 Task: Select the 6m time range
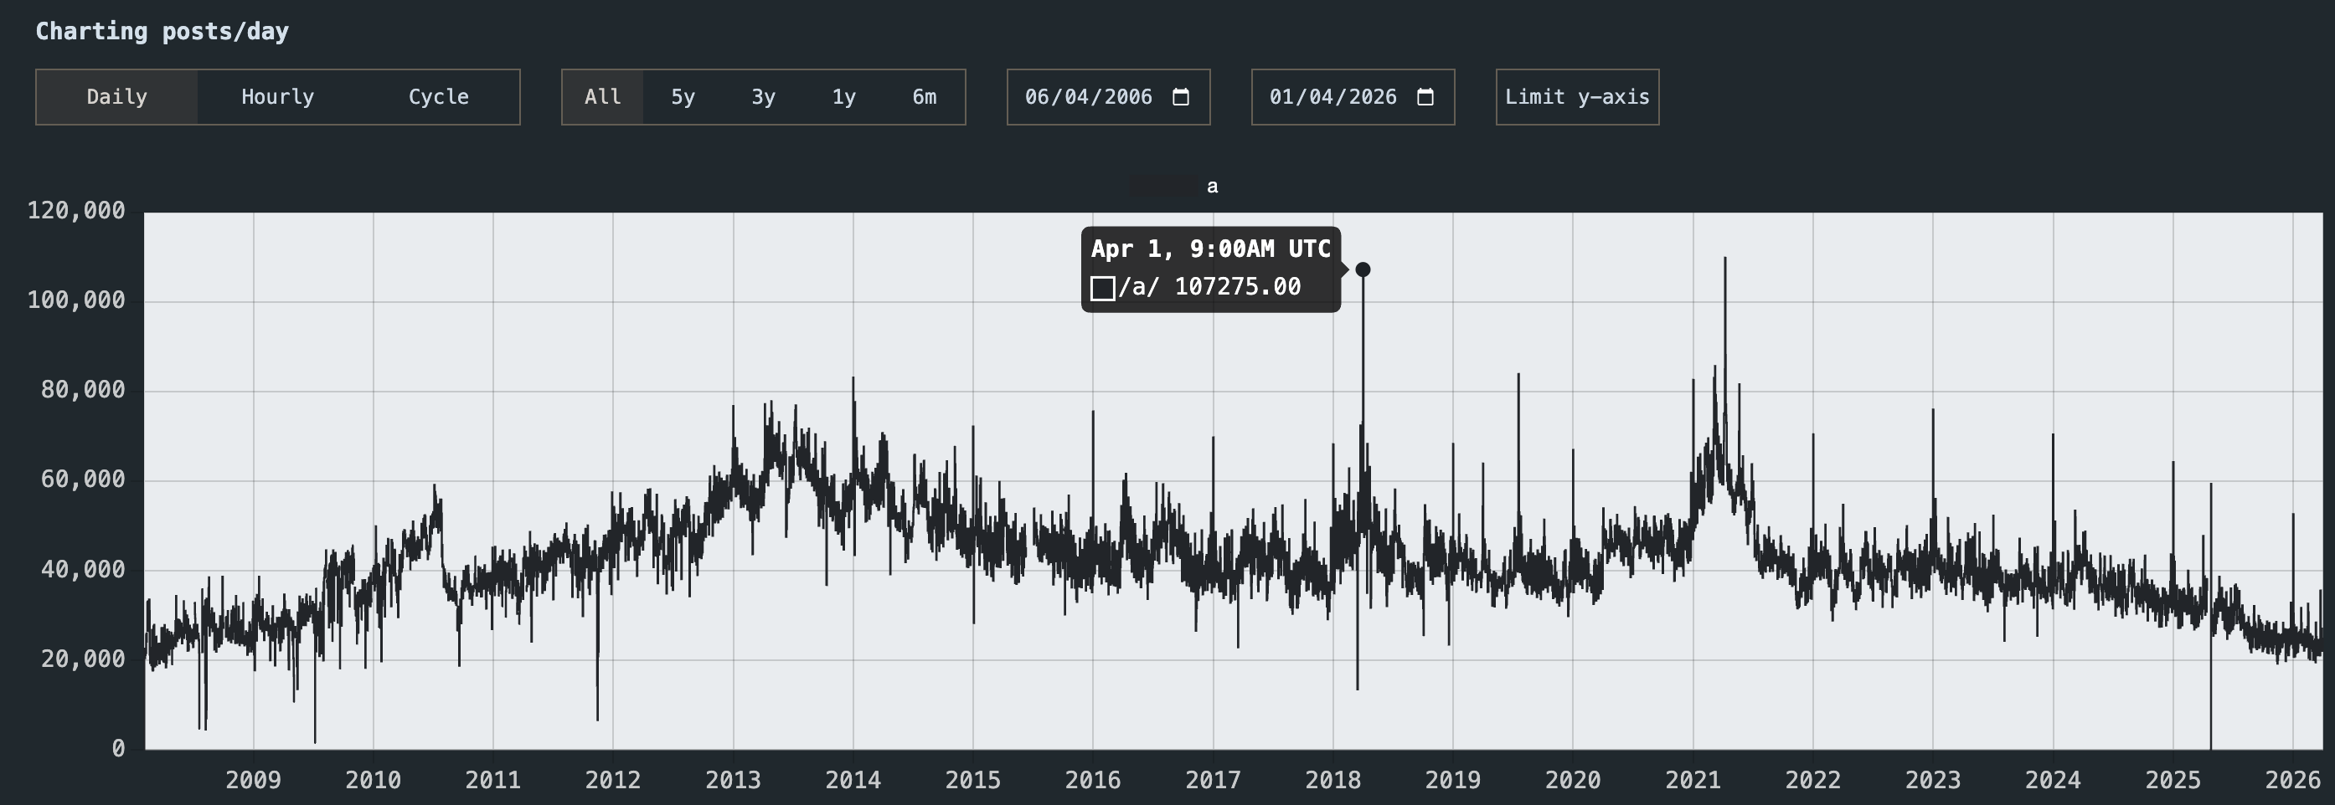tap(925, 97)
